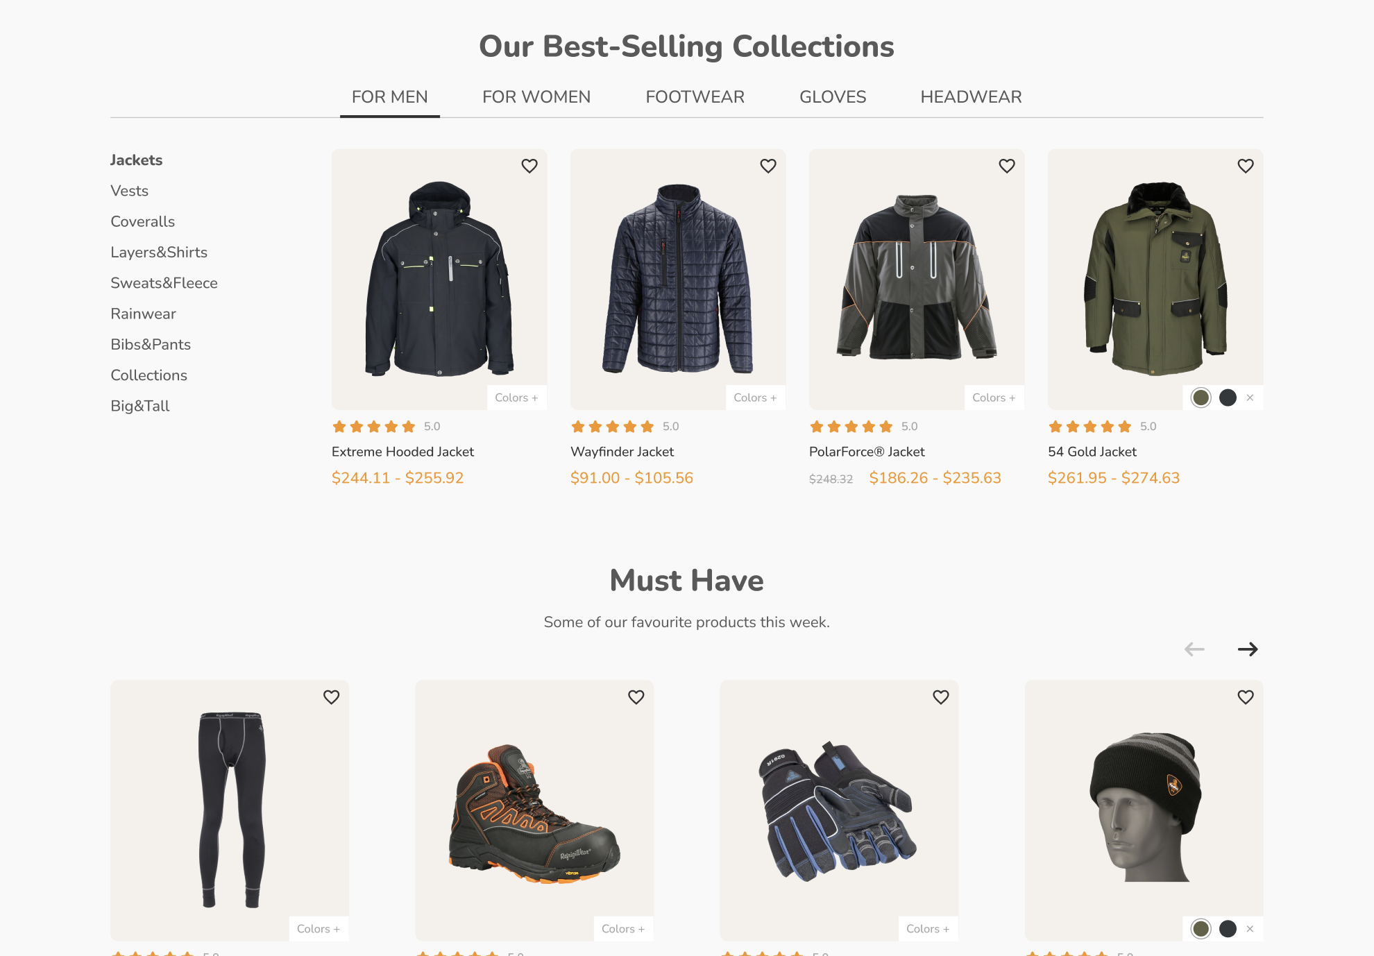Click heart icon on the gloves card
This screenshot has width=1374, height=956.
coord(941,697)
